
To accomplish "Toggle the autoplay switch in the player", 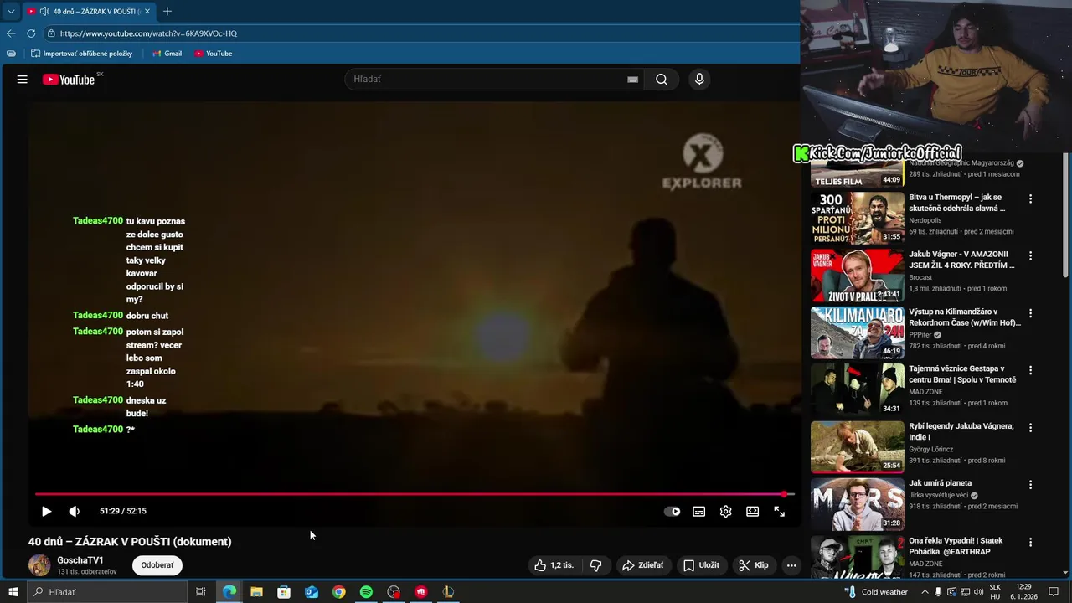I will [673, 511].
